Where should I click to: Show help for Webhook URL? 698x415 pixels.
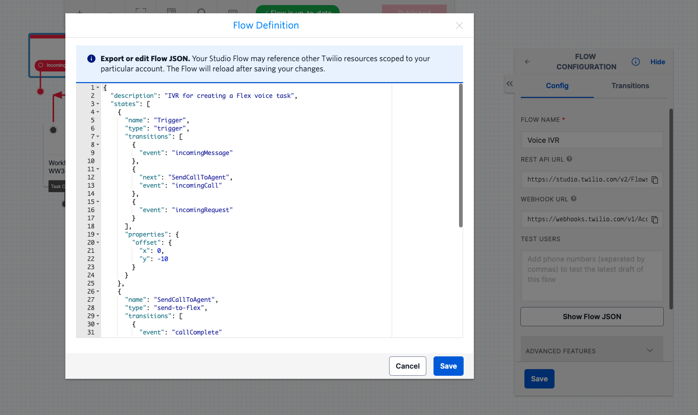click(x=573, y=199)
